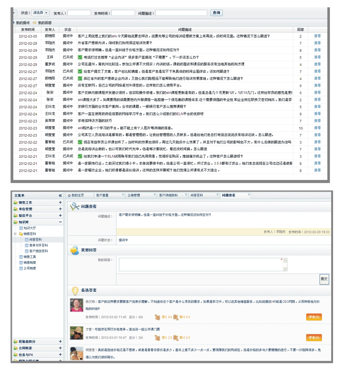Click the 查询 search button

tap(216, 13)
